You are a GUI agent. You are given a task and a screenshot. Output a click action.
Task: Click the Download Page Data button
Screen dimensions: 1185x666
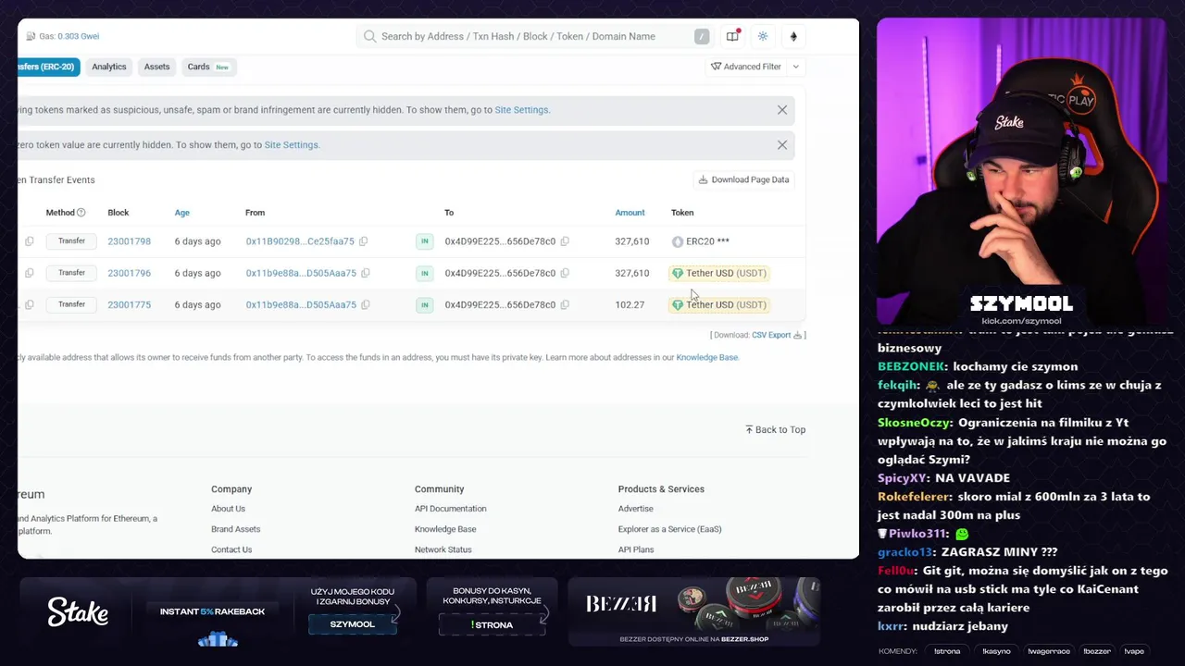[744, 179]
